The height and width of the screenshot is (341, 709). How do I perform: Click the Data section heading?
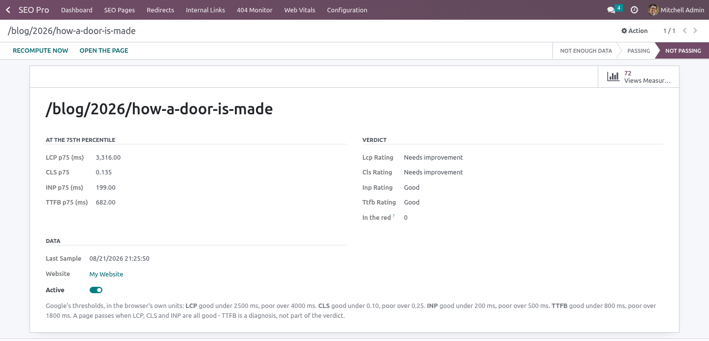click(53, 241)
